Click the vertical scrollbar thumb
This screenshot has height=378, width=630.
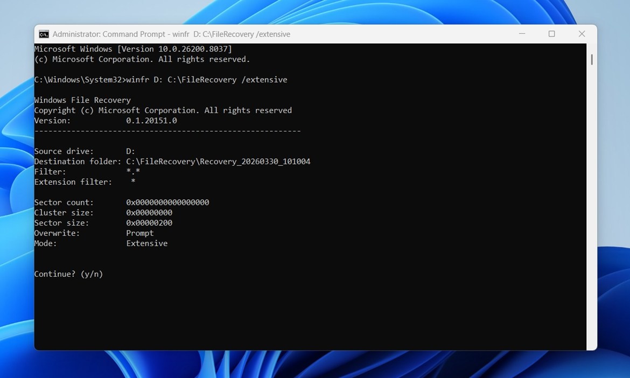click(x=591, y=59)
